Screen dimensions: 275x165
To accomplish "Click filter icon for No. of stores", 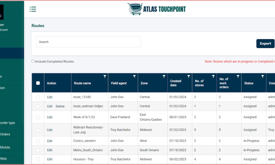I will click(213, 77).
